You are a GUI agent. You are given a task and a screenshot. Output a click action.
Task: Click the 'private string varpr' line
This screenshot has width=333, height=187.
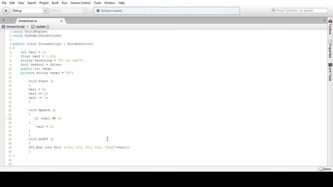[47, 73]
